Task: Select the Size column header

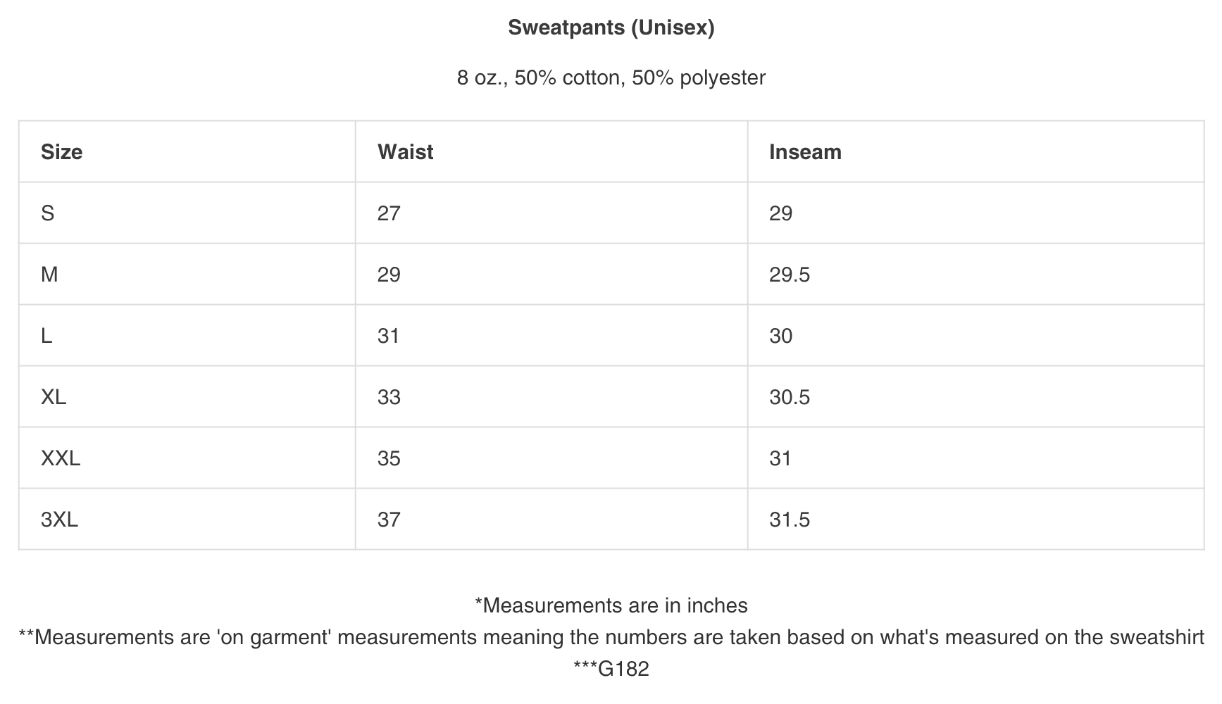Action: pos(62,152)
